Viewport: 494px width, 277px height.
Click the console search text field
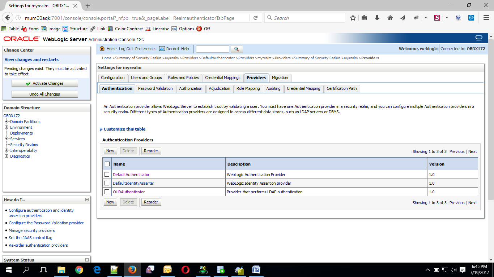coord(213,49)
